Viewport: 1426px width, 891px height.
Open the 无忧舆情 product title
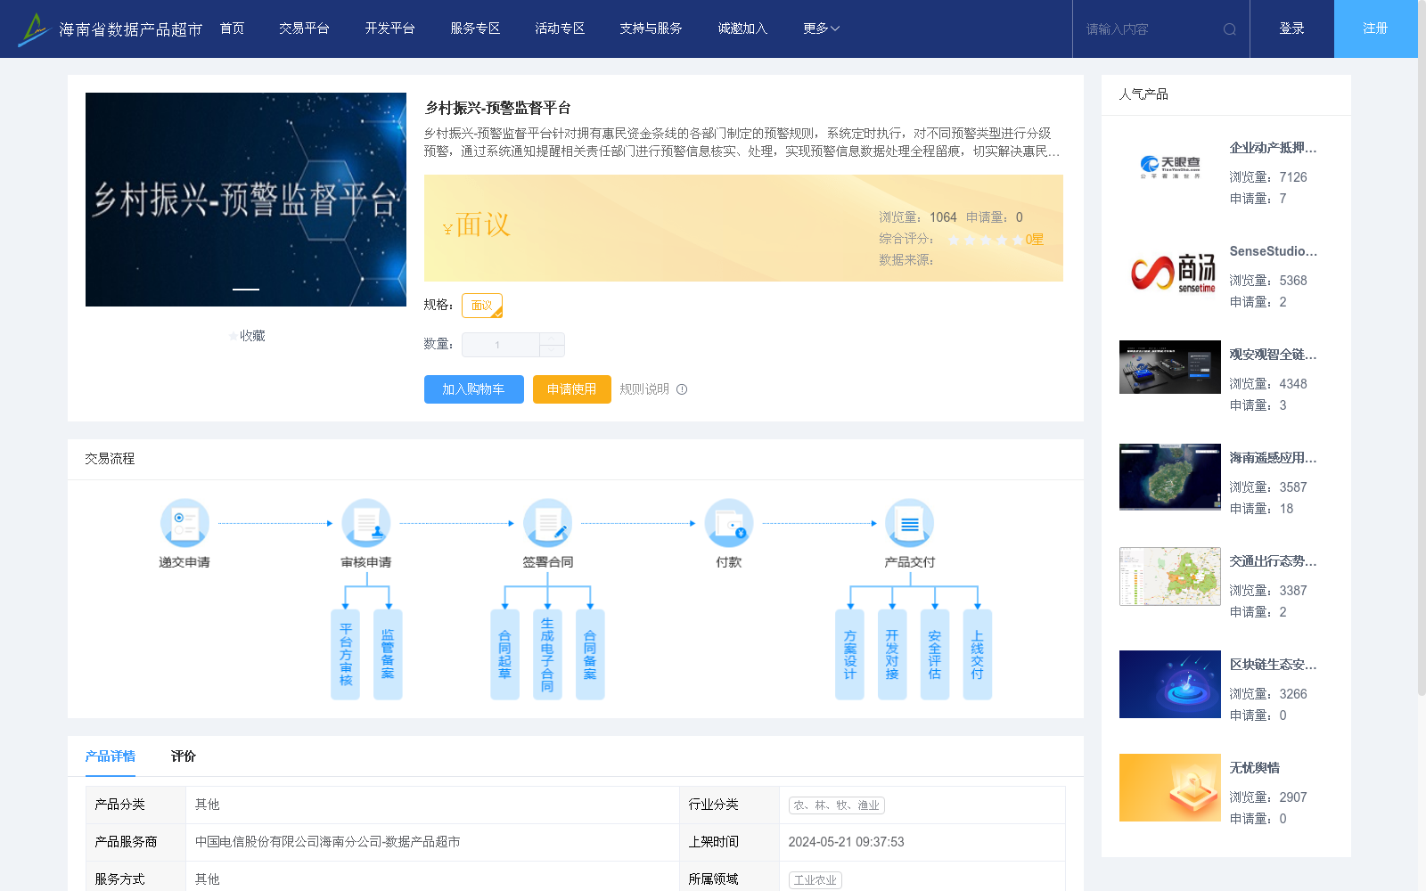point(1255,768)
